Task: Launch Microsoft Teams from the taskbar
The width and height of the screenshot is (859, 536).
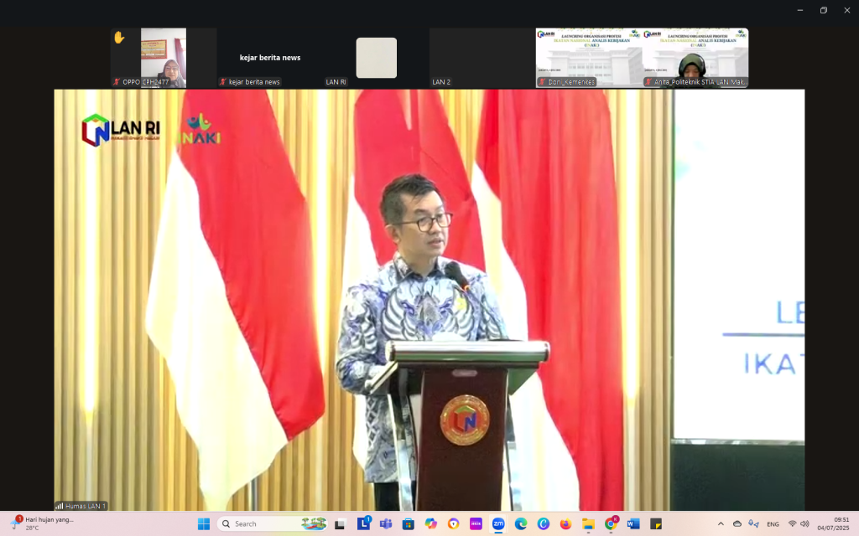Action: (x=386, y=524)
